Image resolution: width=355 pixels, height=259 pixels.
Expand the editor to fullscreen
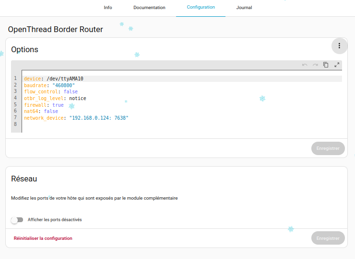(x=337, y=65)
